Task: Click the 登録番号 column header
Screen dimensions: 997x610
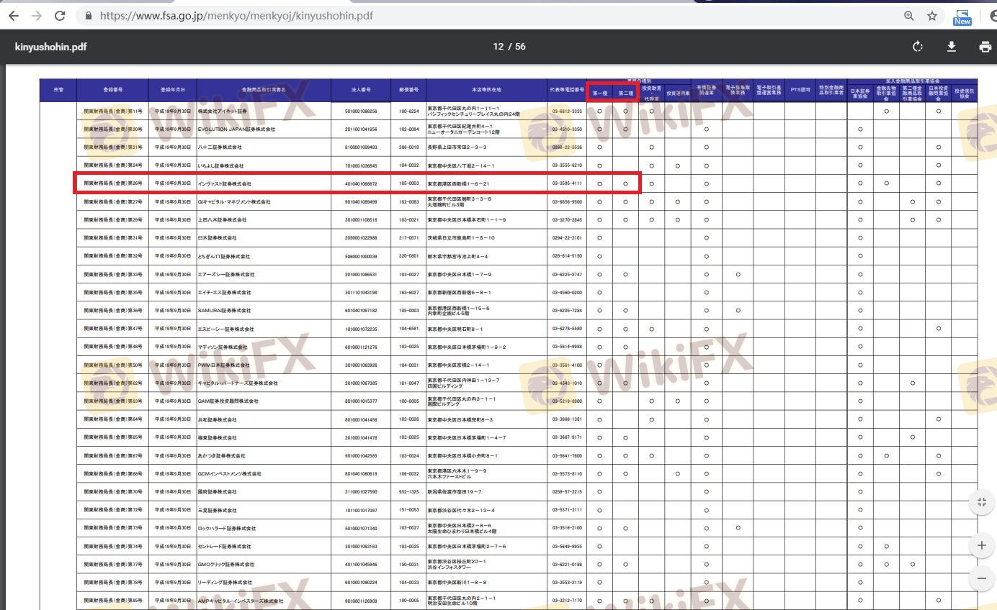Action: coord(112,90)
